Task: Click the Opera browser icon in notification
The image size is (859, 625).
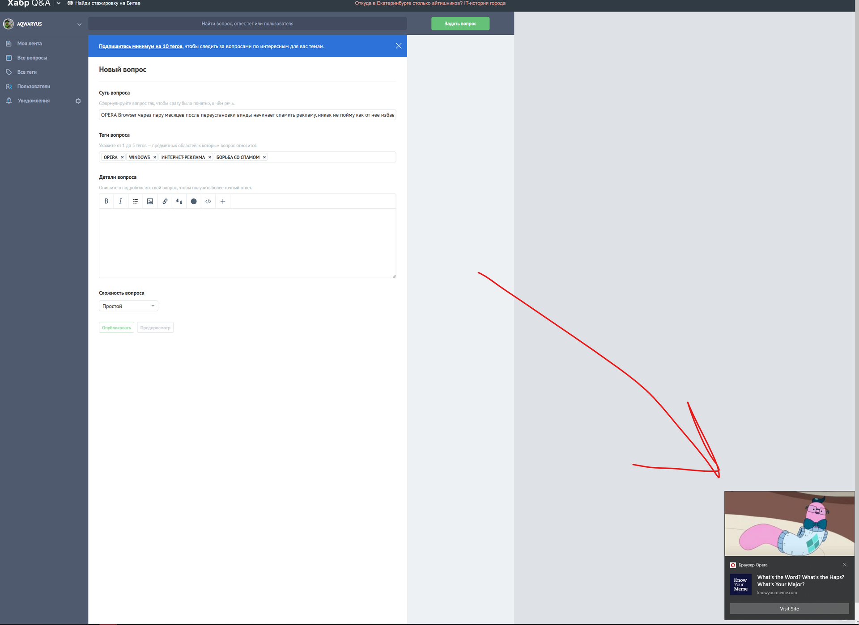Action: [x=733, y=565]
